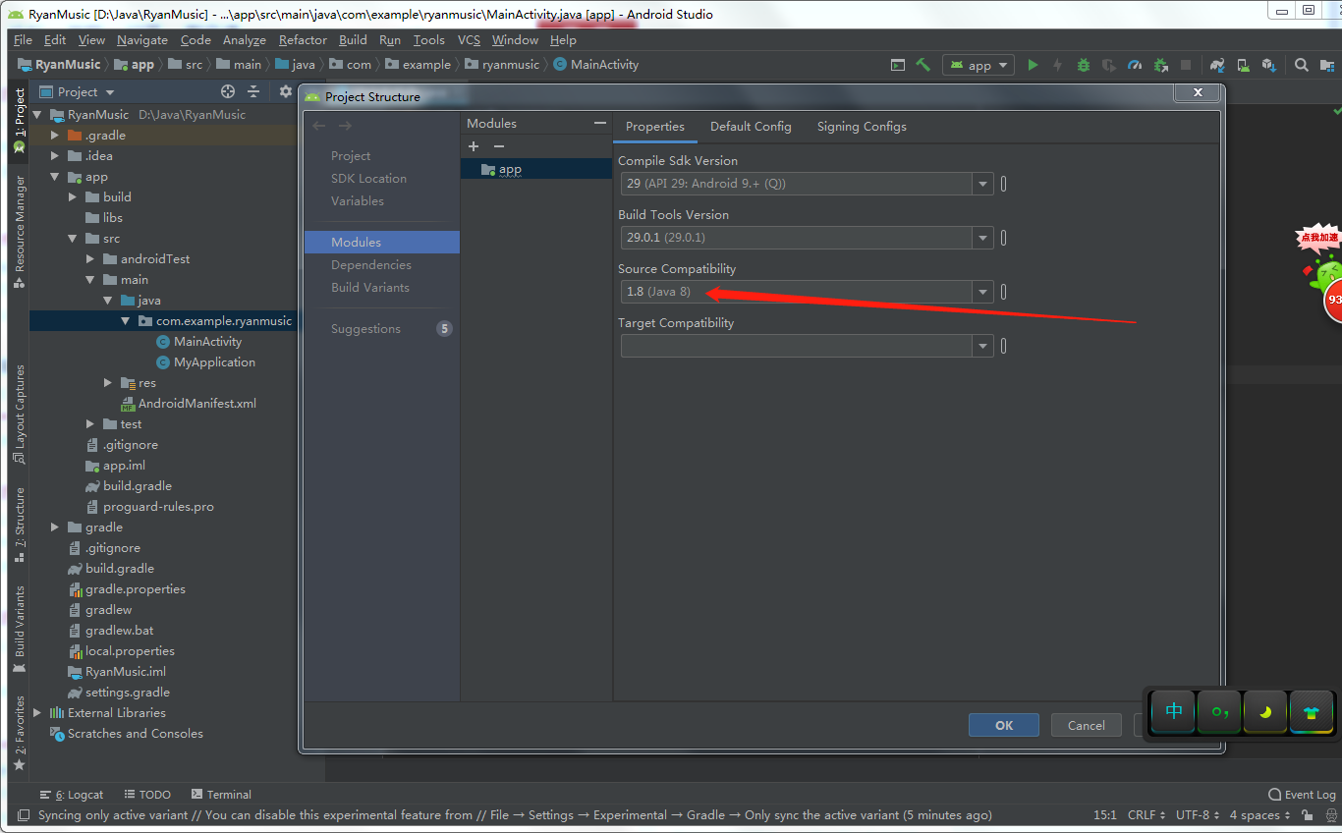Open the Refactor menu
Image resolution: width=1342 pixels, height=833 pixels.
click(303, 40)
